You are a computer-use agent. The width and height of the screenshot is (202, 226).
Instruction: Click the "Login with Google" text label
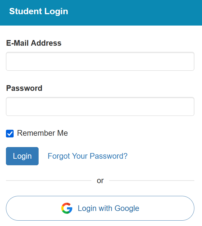108,208
